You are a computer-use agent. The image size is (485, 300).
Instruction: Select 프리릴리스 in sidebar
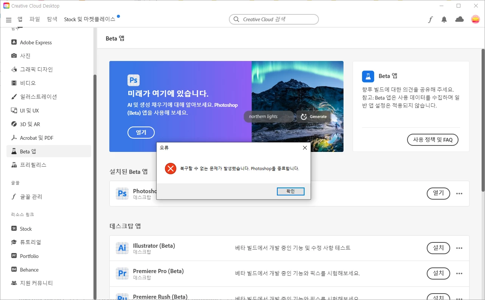click(49, 165)
